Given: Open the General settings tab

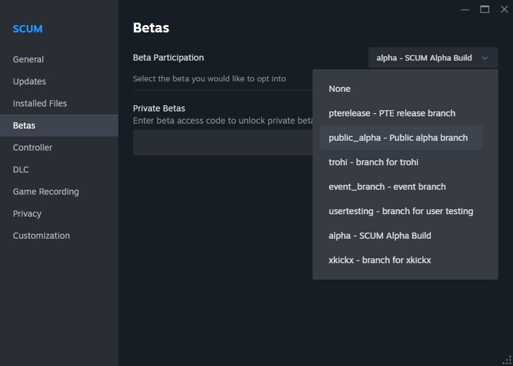Looking at the screenshot, I should click(x=28, y=59).
